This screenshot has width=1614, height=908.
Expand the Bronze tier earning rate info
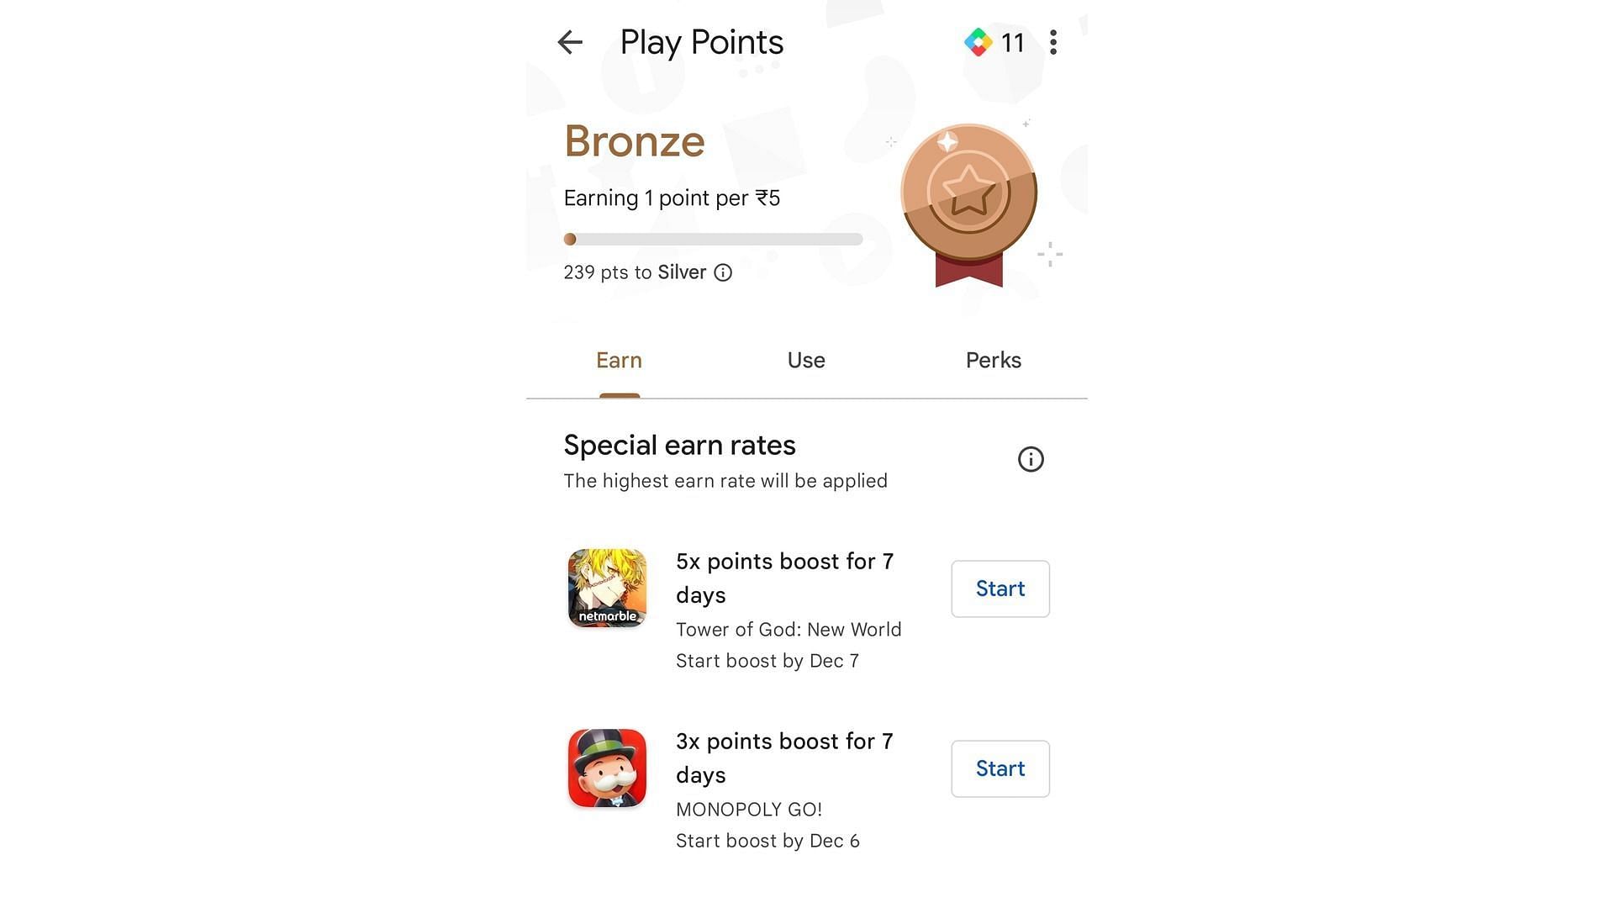(x=723, y=272)
